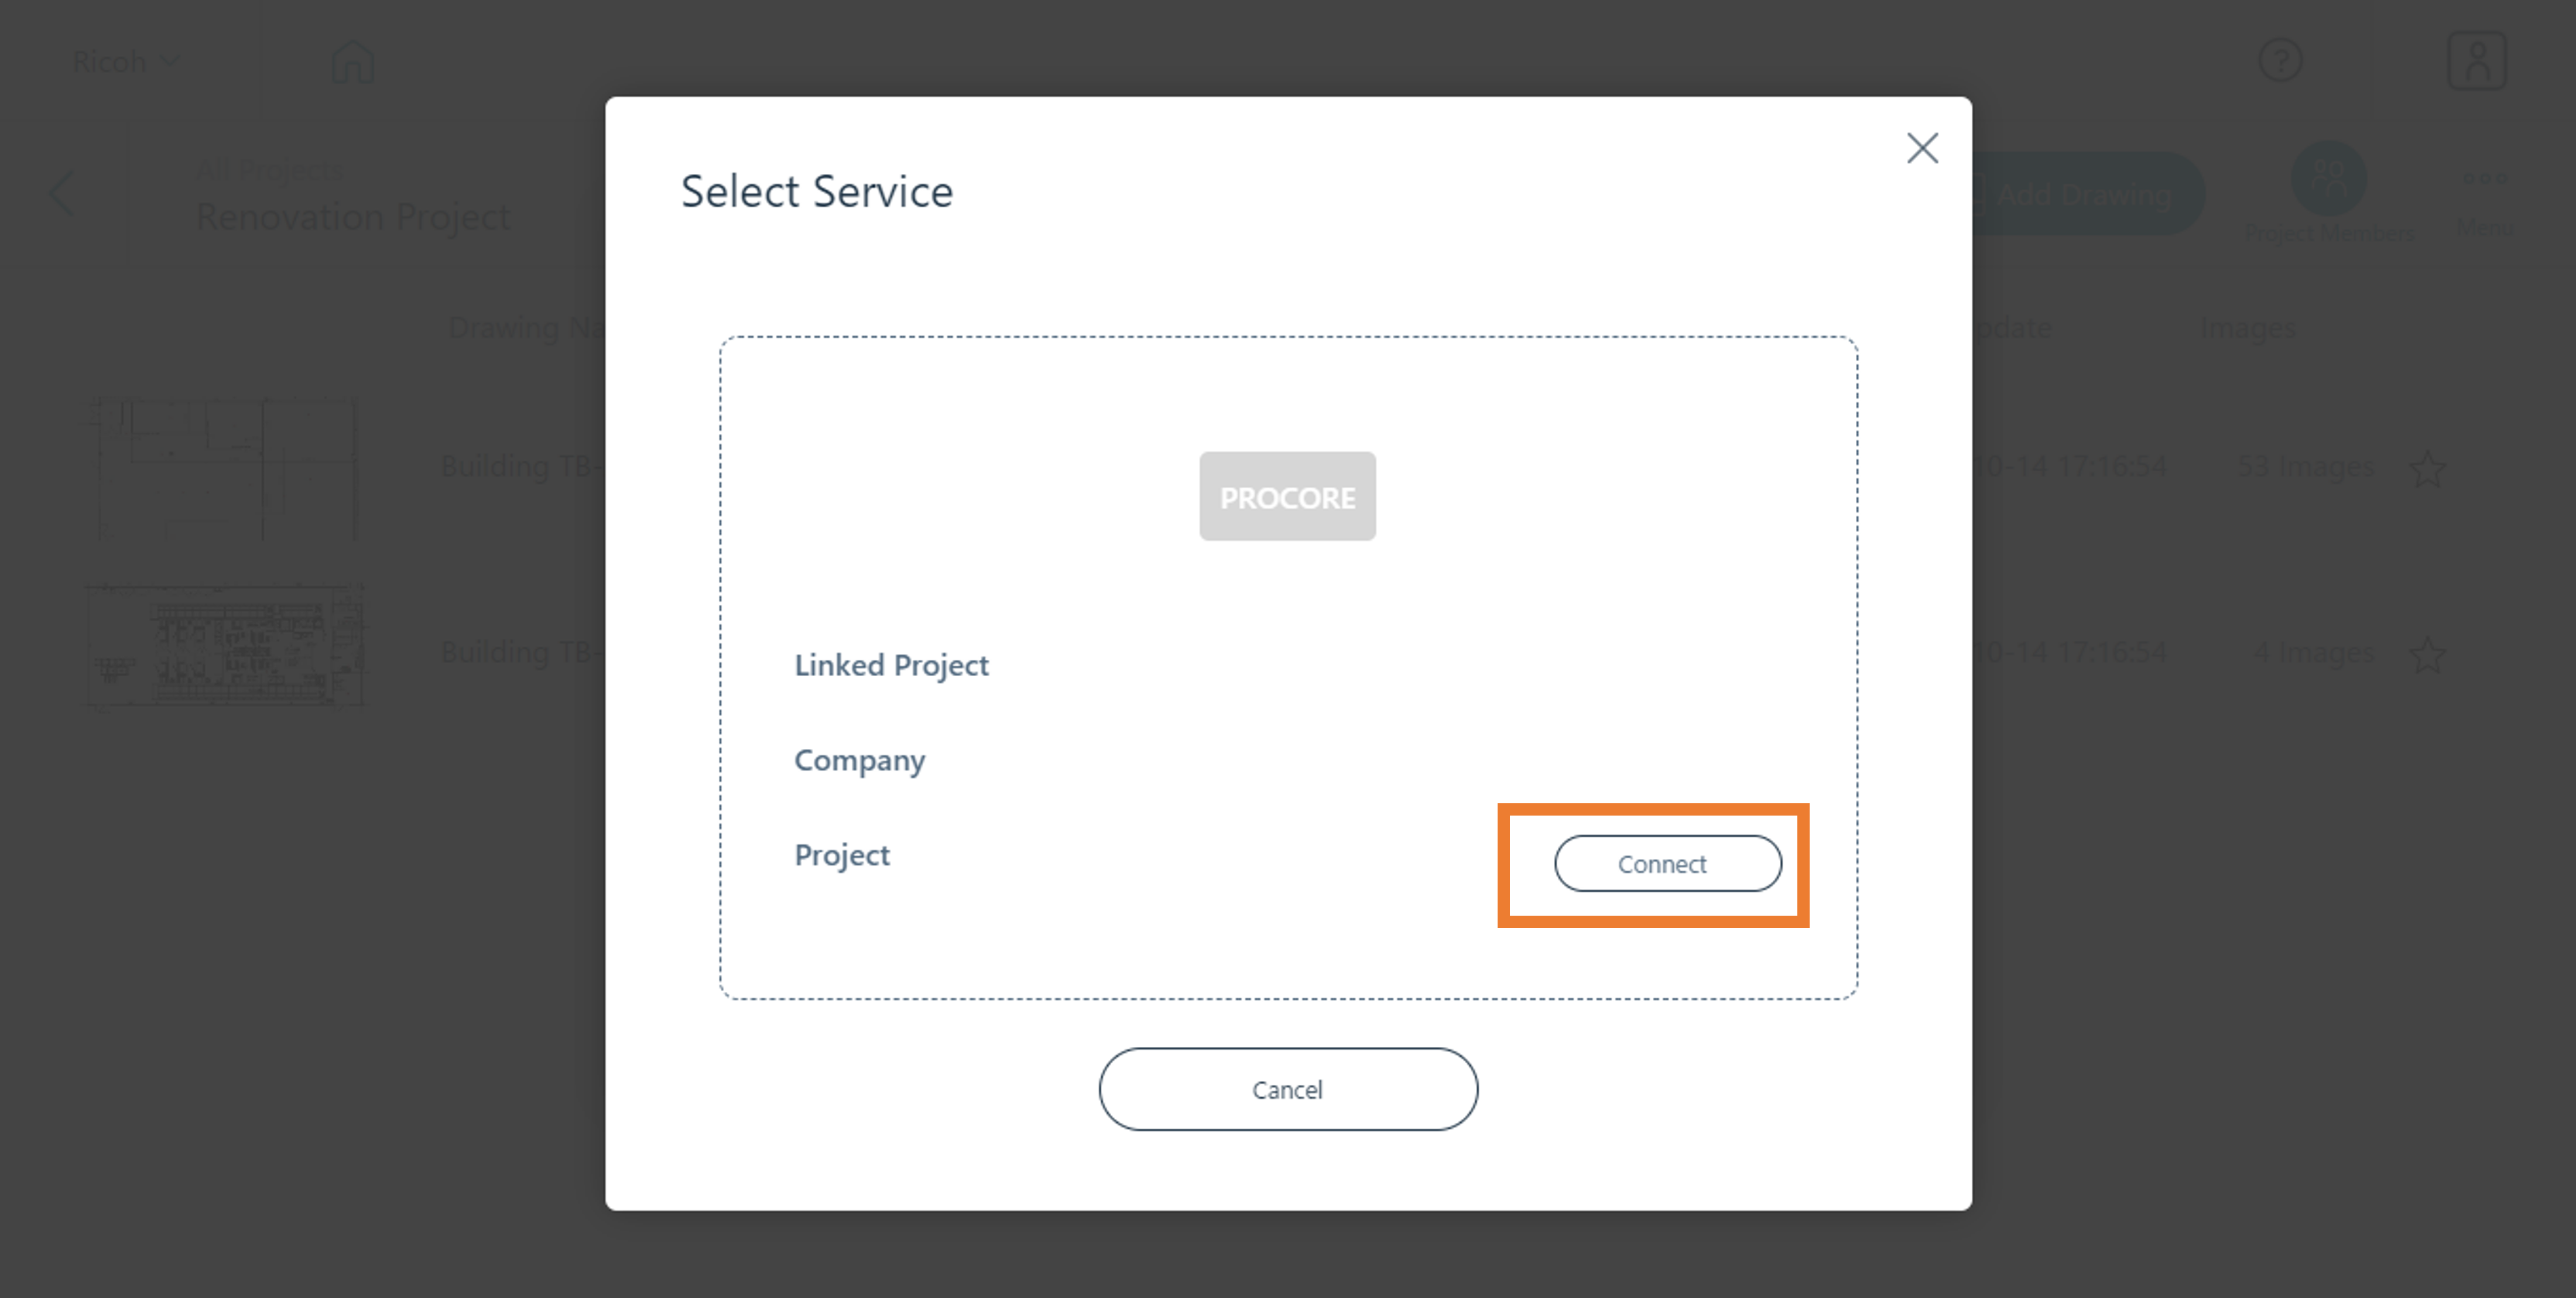The width and height of the screenshot is (2576, 1298).
Task: Star the drawing with 4 images
Action: [2427, 655]
